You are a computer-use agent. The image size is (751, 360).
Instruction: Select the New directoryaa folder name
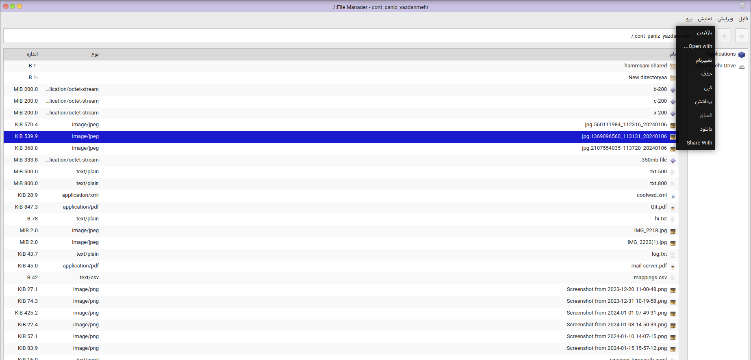pos(647,78)
